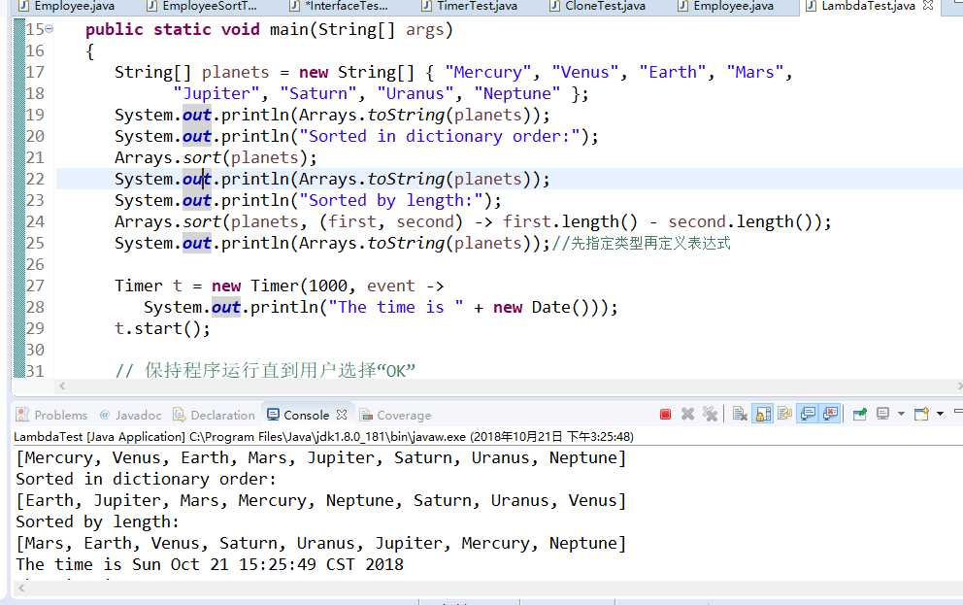963x605 pixels.
Task: Click console line starting [Earth, Jupiter
Action: [x=320, y=500]
